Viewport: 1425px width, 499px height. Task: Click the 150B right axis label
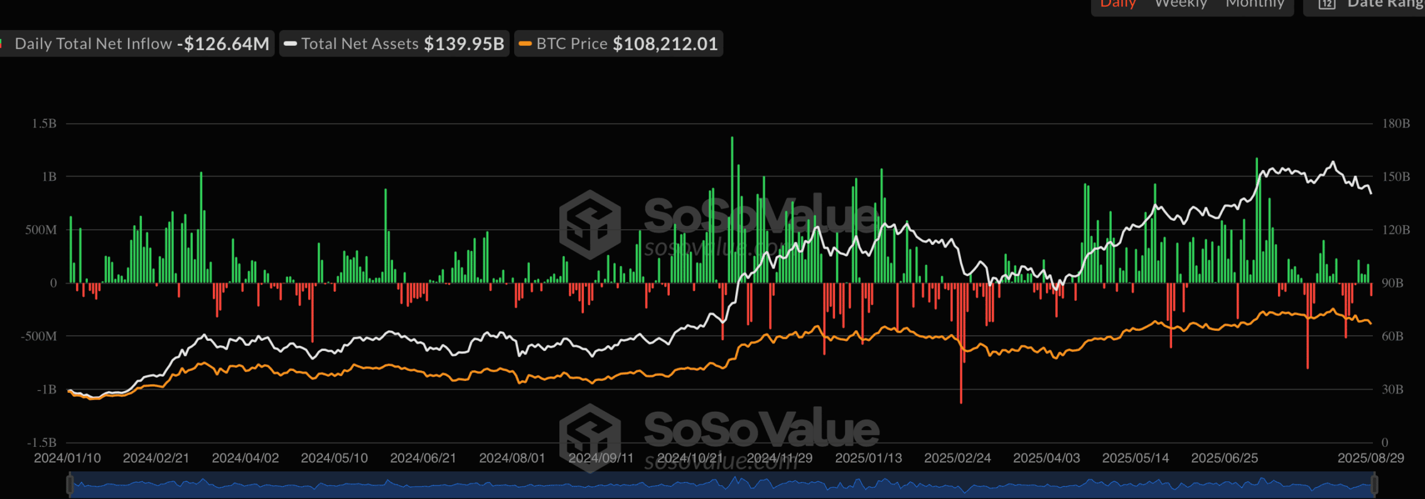pyautogui.click(x=1395, y=177)
